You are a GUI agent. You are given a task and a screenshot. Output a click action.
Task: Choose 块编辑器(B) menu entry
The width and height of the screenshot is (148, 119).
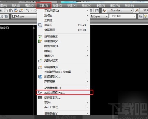pos(63,67)
